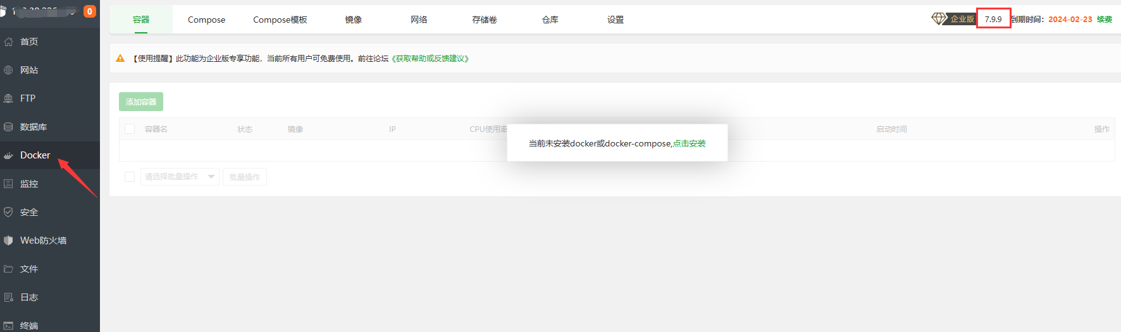
Task: Click the 添加容器 button
Action: click(x=141, y=102)
